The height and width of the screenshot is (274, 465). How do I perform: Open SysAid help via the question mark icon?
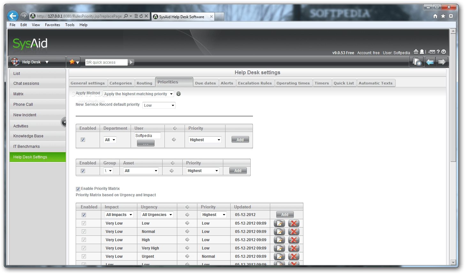click(x=438, y=52)
